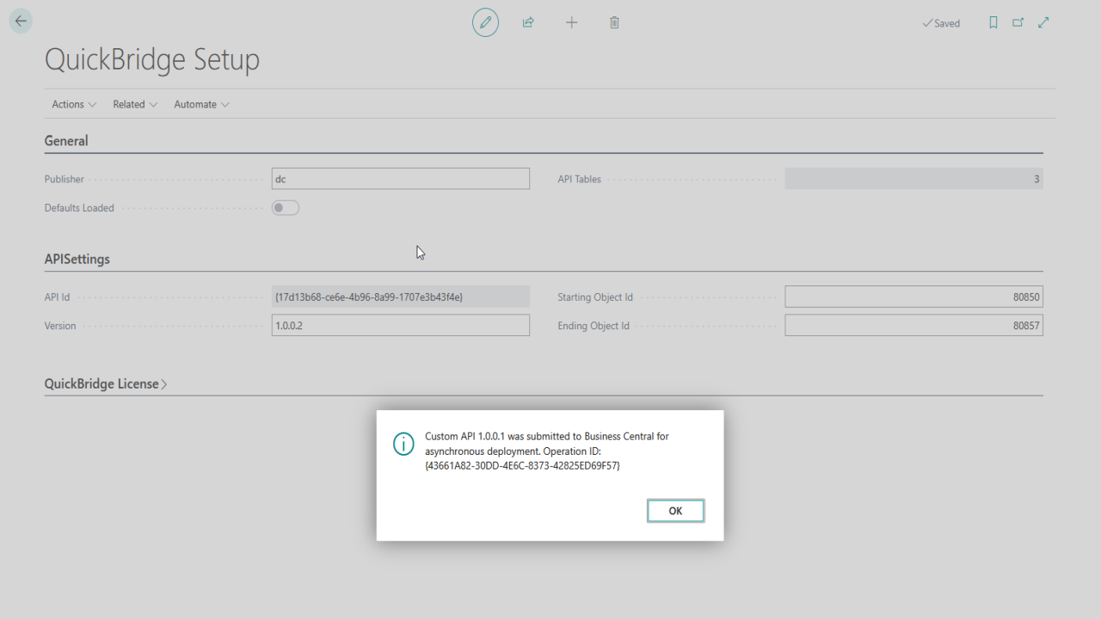Bookmark this page icon
This screenshot has height=619, width=1101.
click(x=993, y=23)
